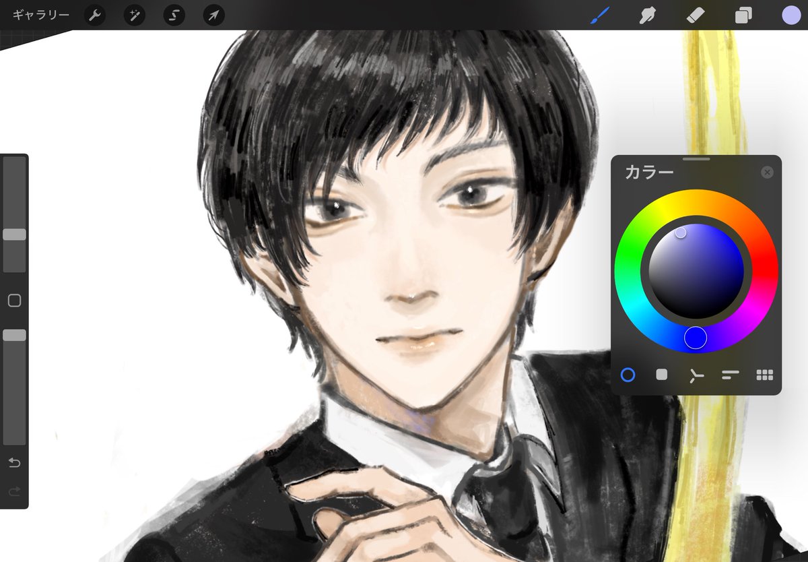
Task: Open the Layers panel
Action: click(743, 15)
